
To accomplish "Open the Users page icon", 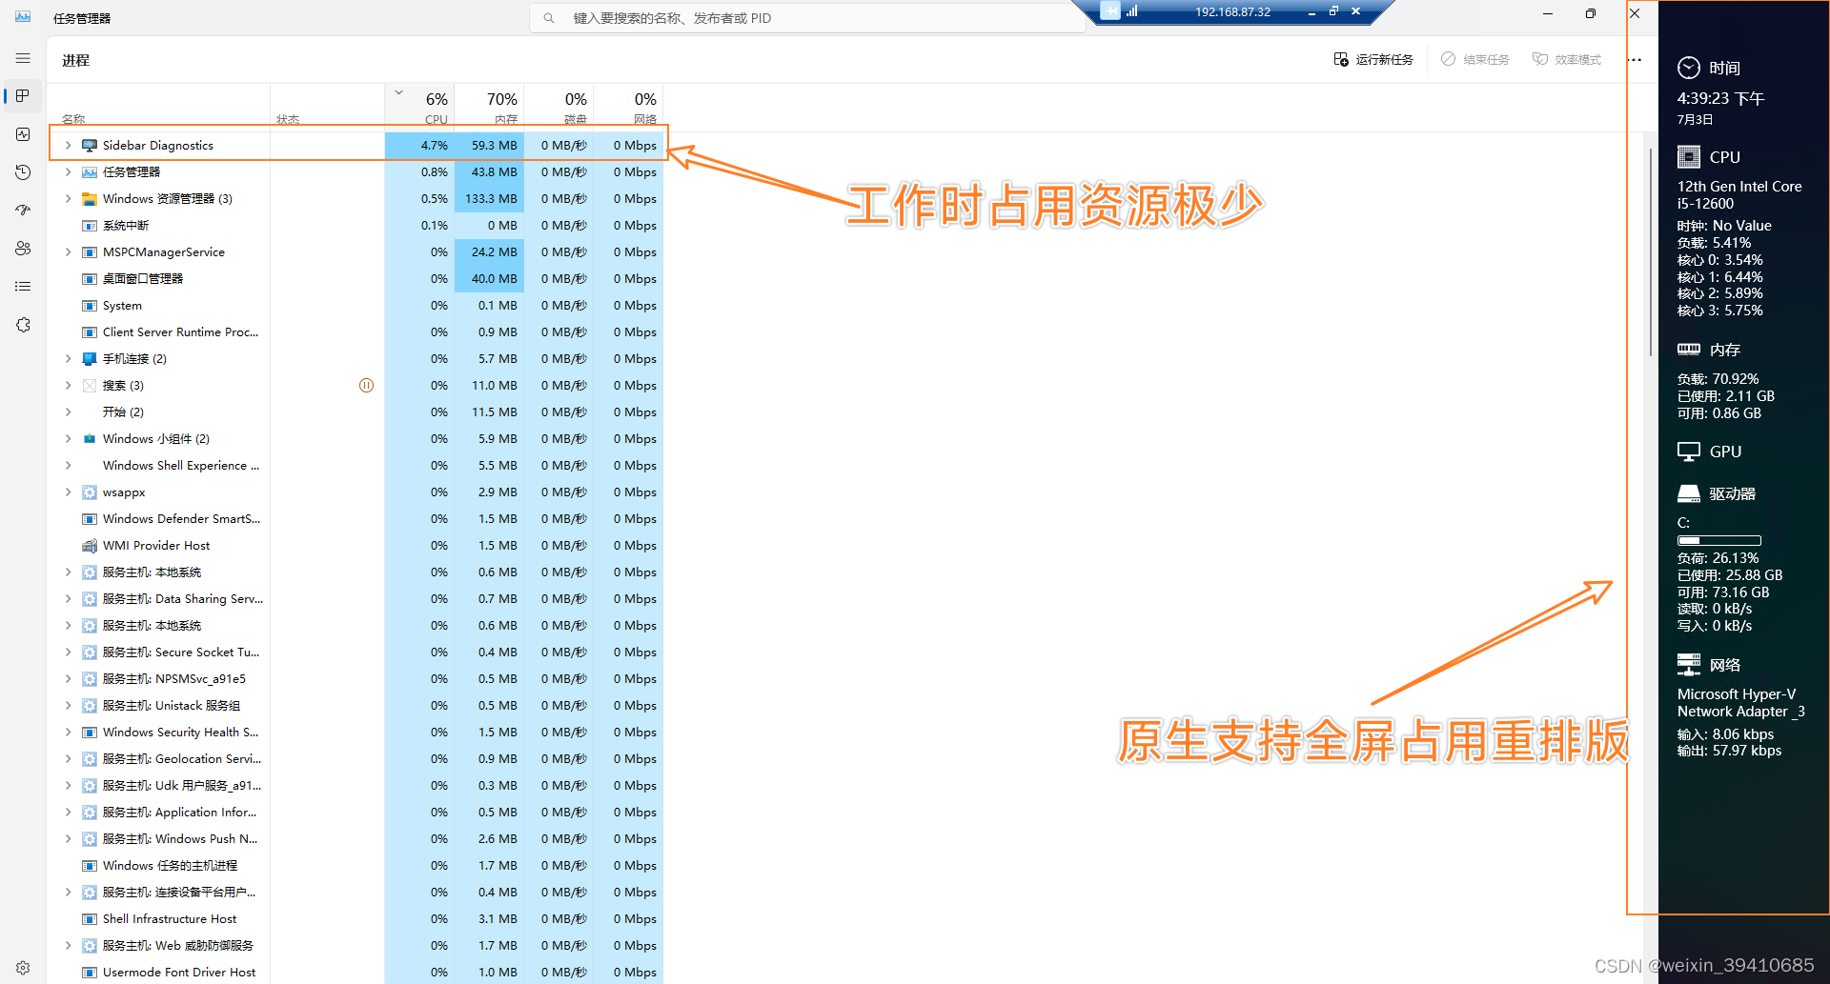I will [x=23, y=249].
